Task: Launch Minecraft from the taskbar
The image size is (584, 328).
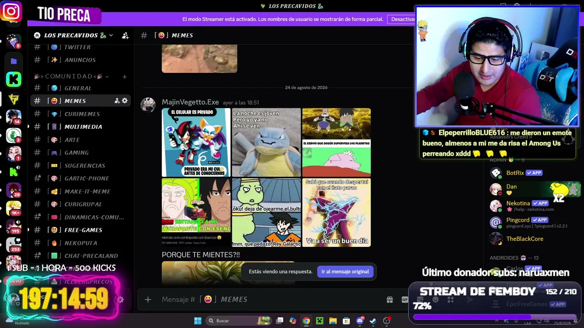Action: [x=319, y=321]
